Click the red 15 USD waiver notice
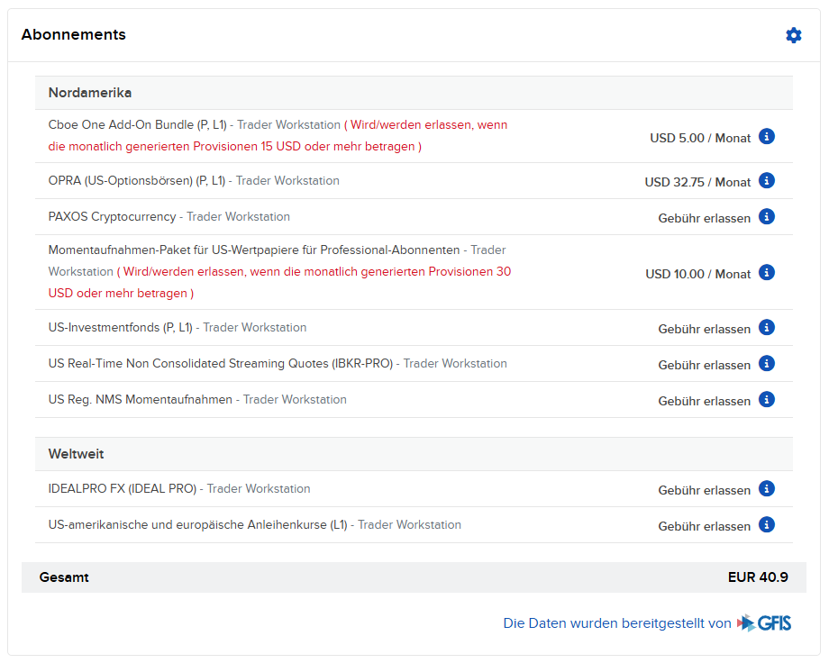 (278, 135)
